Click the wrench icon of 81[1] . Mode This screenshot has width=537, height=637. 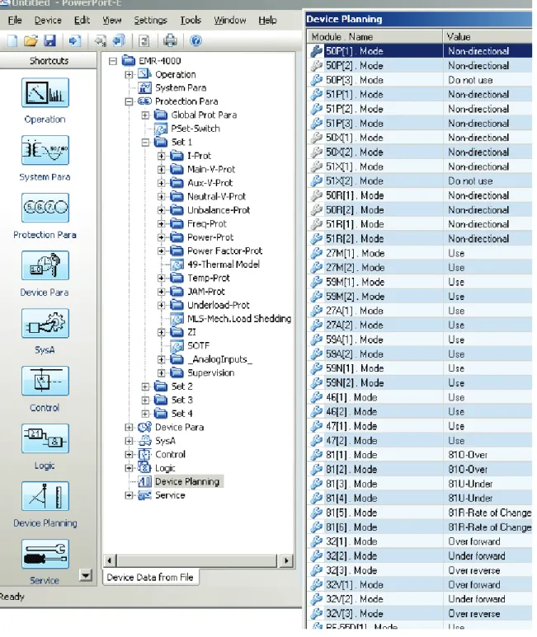316,455
